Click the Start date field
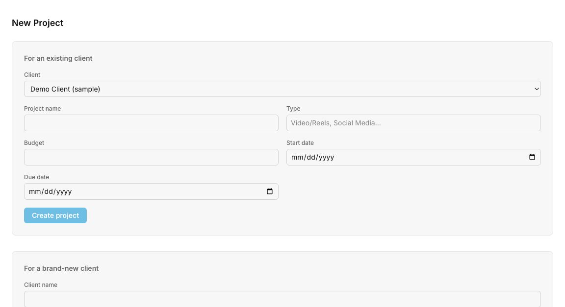The height and width of the screenshot is (307, 565). [413, 157]
